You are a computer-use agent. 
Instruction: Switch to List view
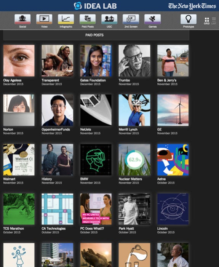pos(214,21)
